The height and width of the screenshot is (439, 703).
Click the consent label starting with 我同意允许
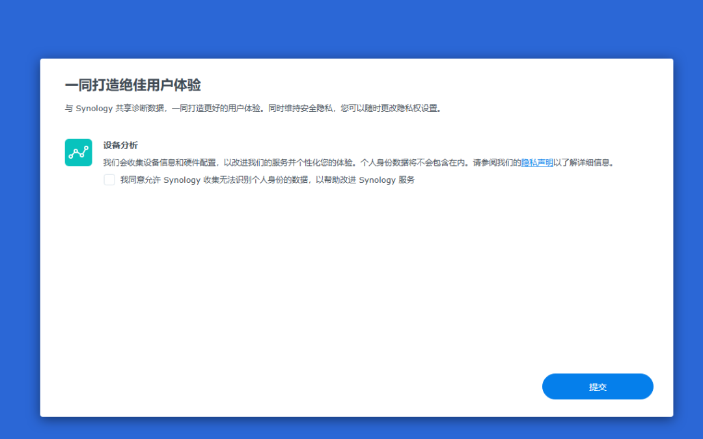pyautogui.click(x=267, y=180)
